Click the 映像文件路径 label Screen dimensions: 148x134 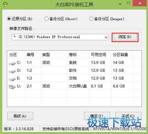[x=21, y=29]
